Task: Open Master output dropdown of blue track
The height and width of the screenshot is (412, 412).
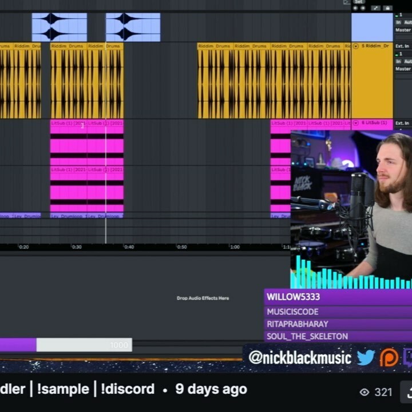Action: pyautogui.click(x=403, y=30)
